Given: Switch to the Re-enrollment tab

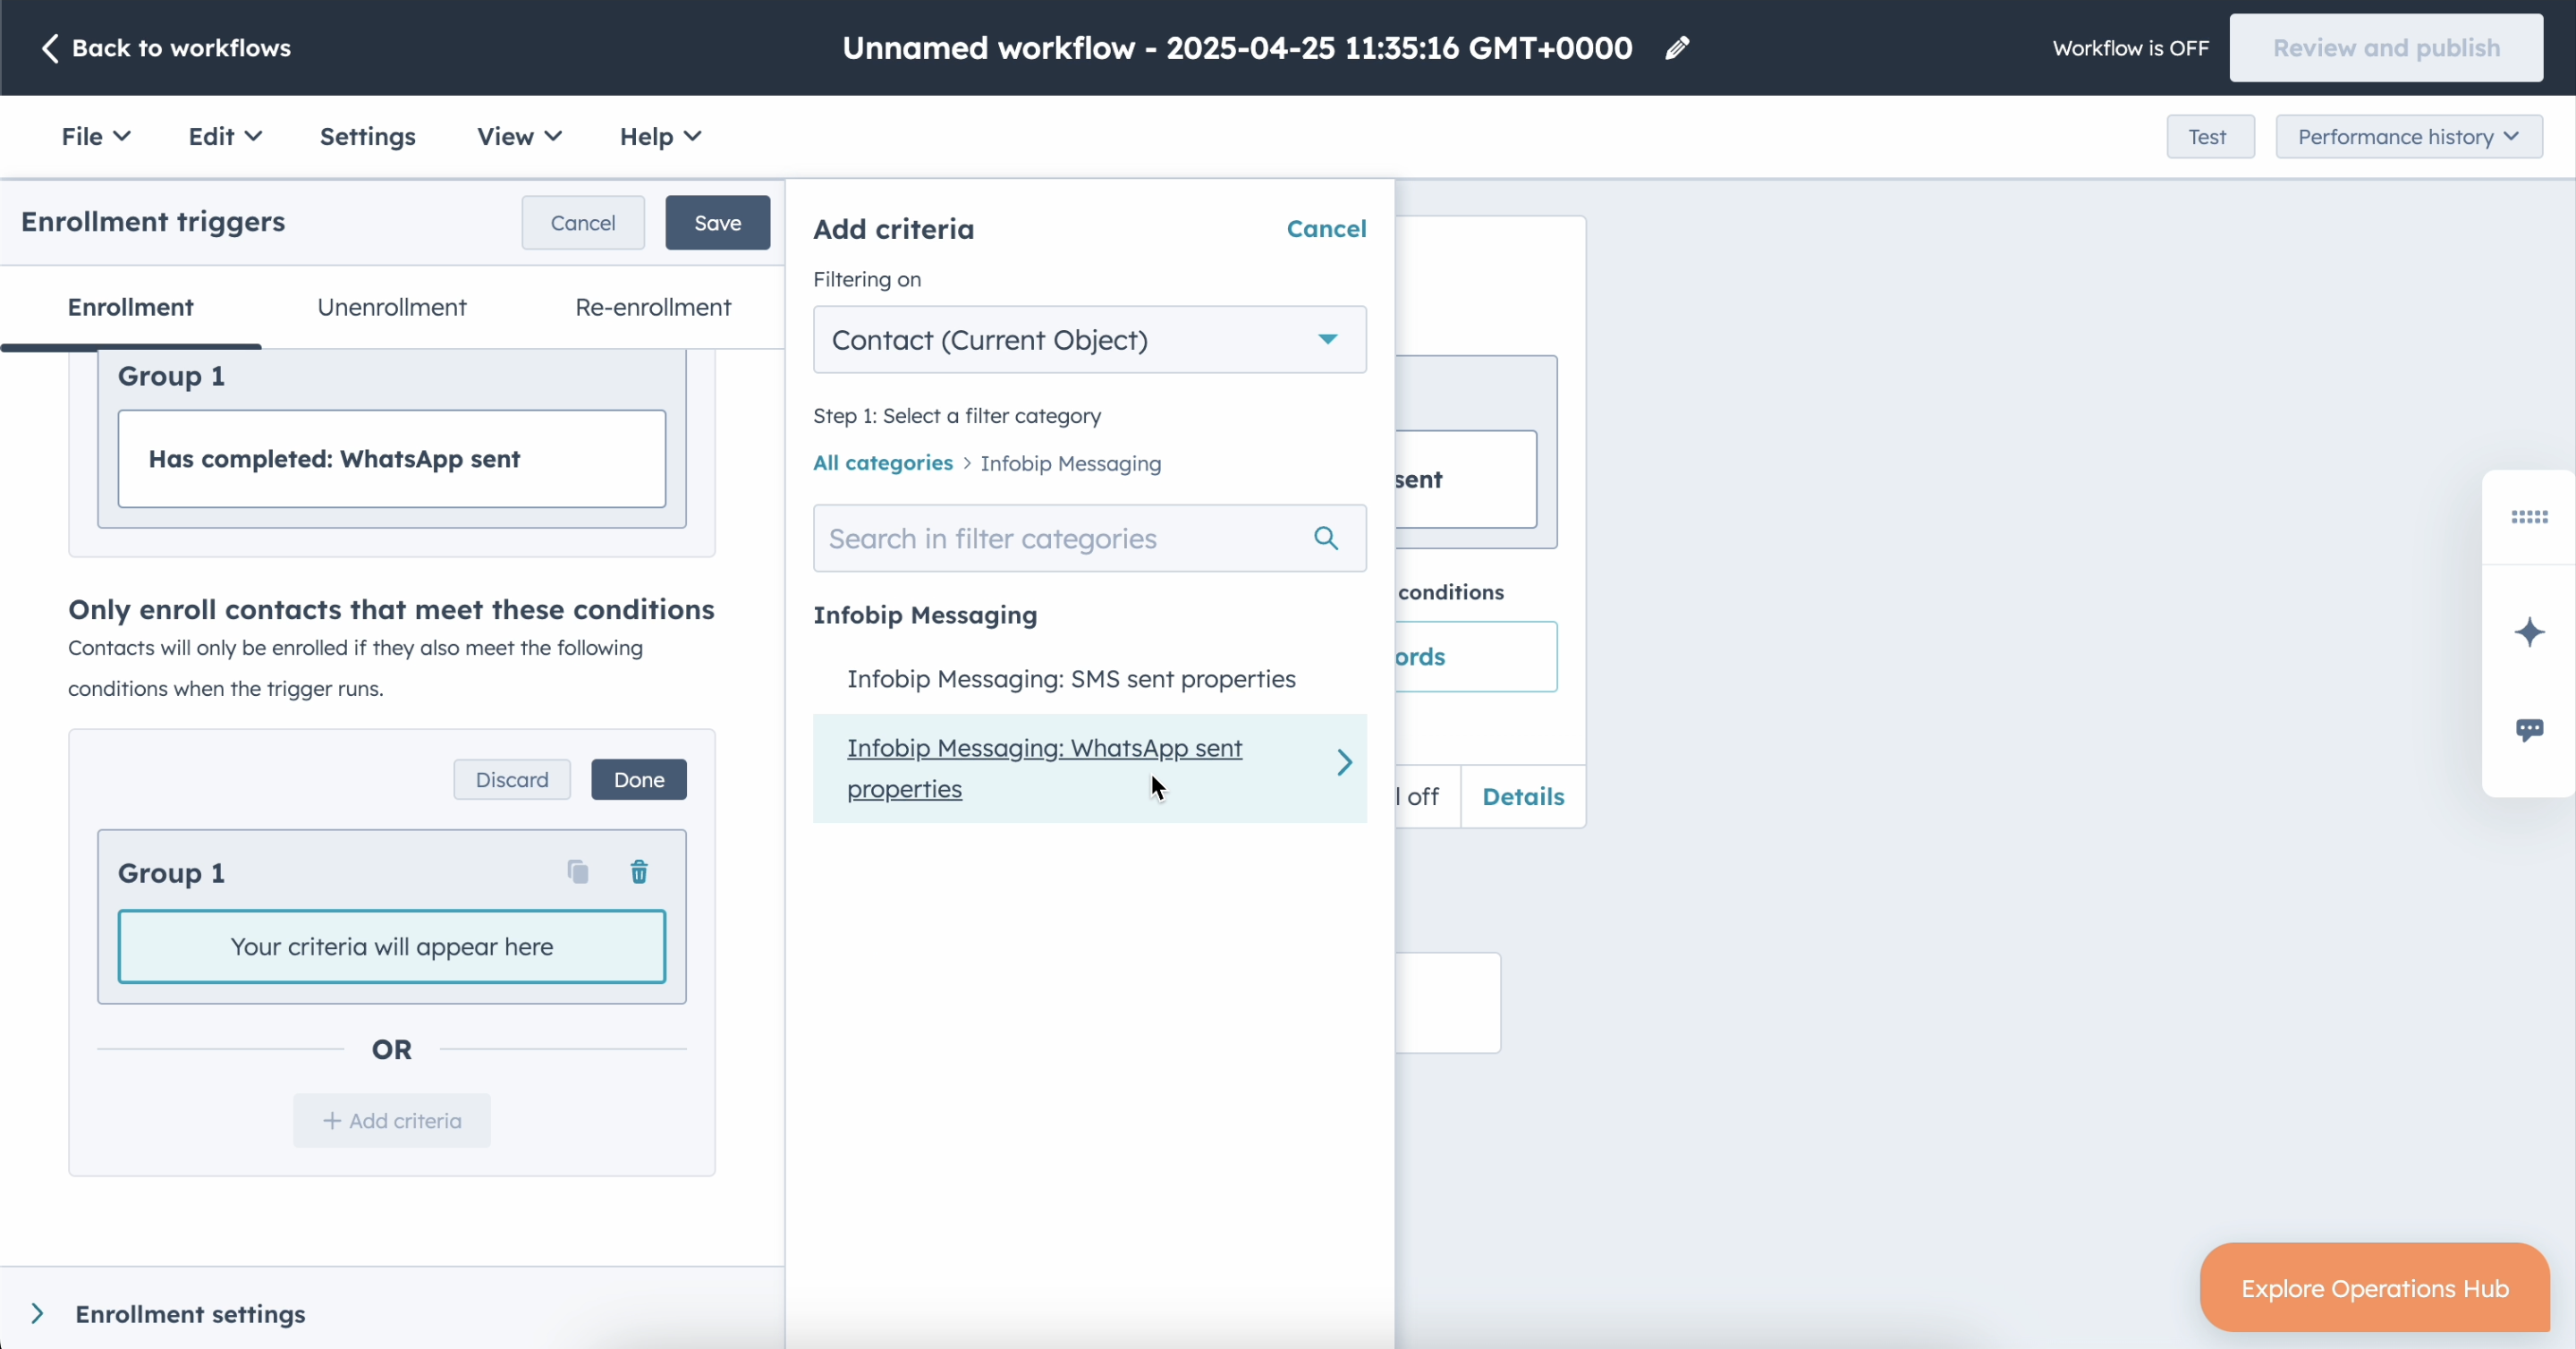Looking at the screenshot, I should (653, 307).
